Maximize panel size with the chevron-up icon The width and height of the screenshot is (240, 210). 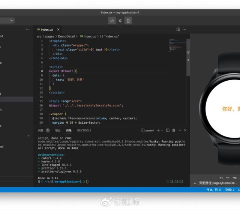click(180, 130)
